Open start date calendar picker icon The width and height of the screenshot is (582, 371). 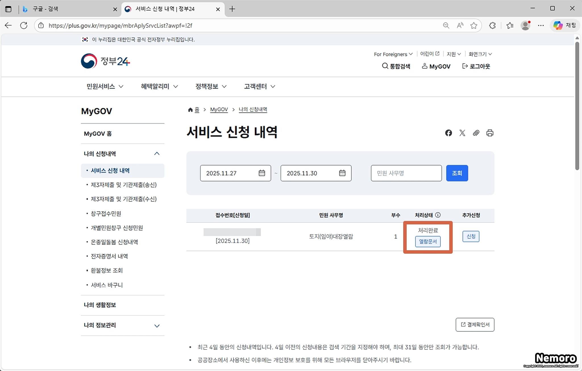click(x=262, y=173)
